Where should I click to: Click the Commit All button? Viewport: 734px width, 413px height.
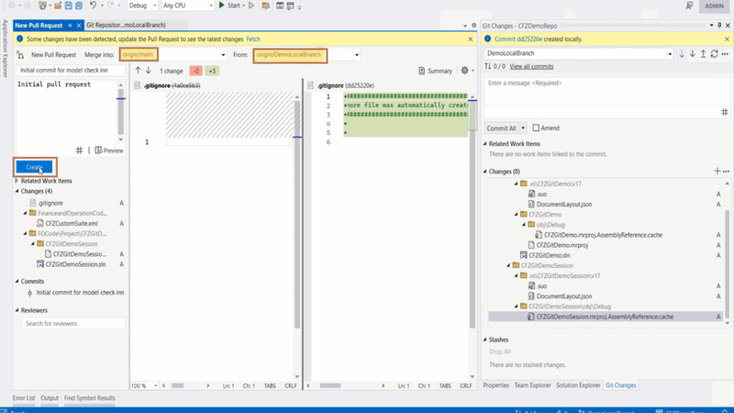[x=501, y=128]
